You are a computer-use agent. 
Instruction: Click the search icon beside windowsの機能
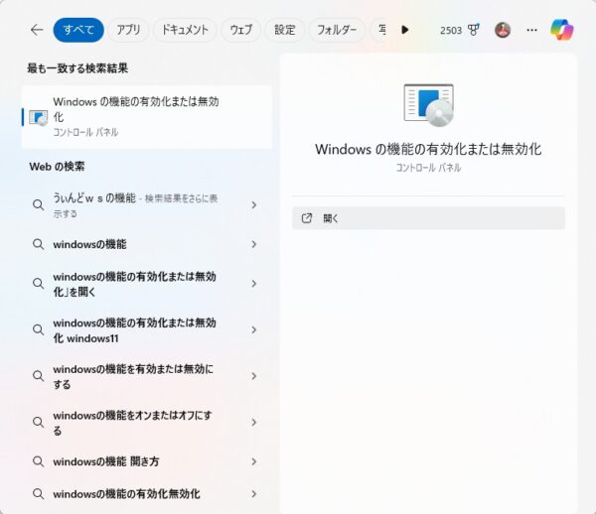point(38,244)
